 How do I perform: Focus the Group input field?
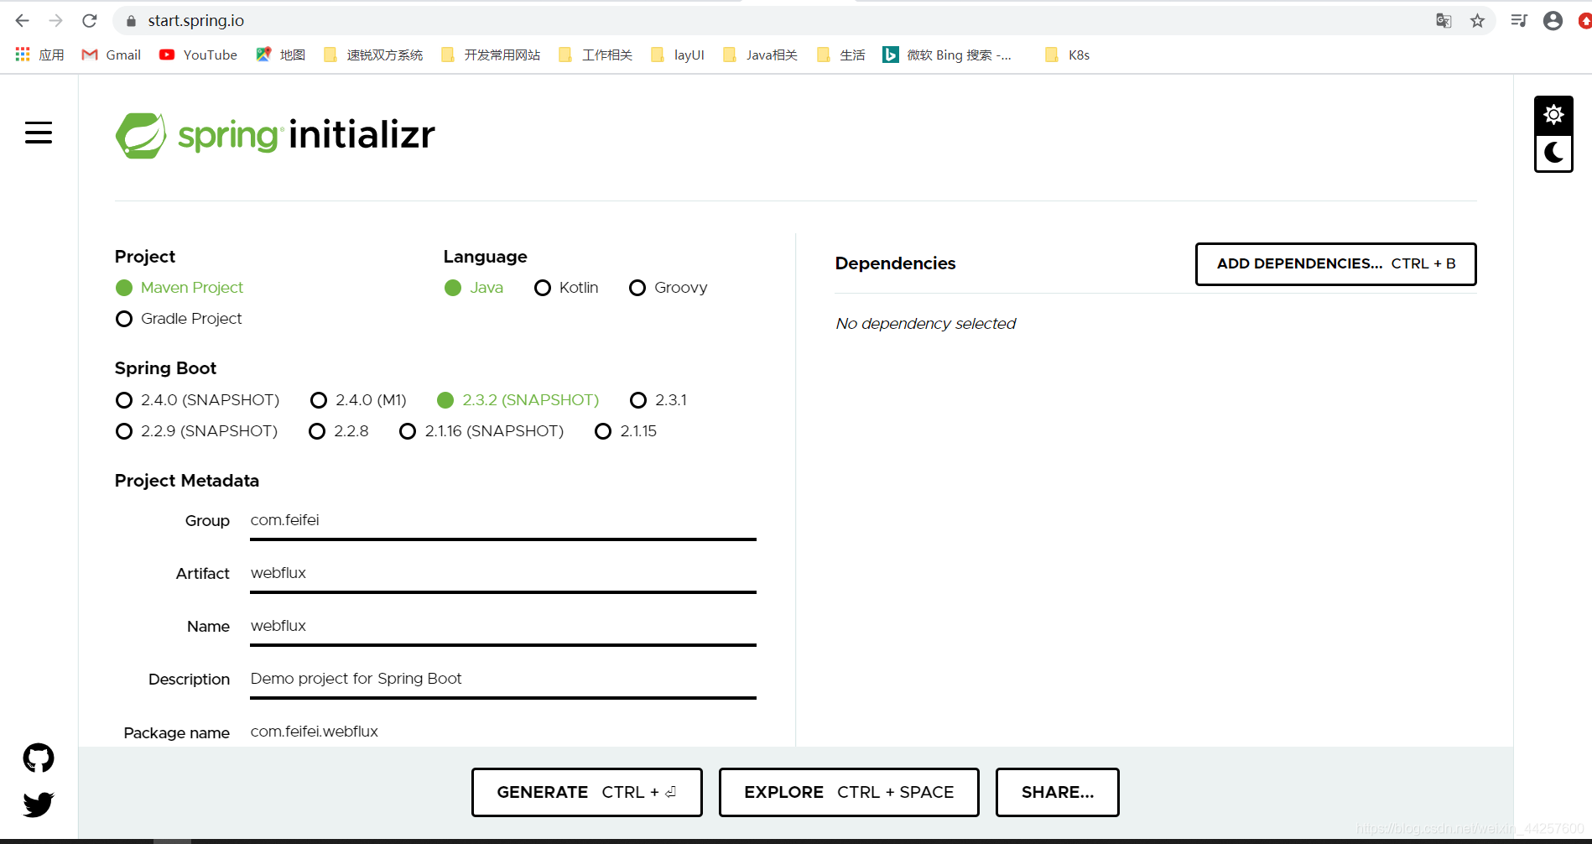503,520
